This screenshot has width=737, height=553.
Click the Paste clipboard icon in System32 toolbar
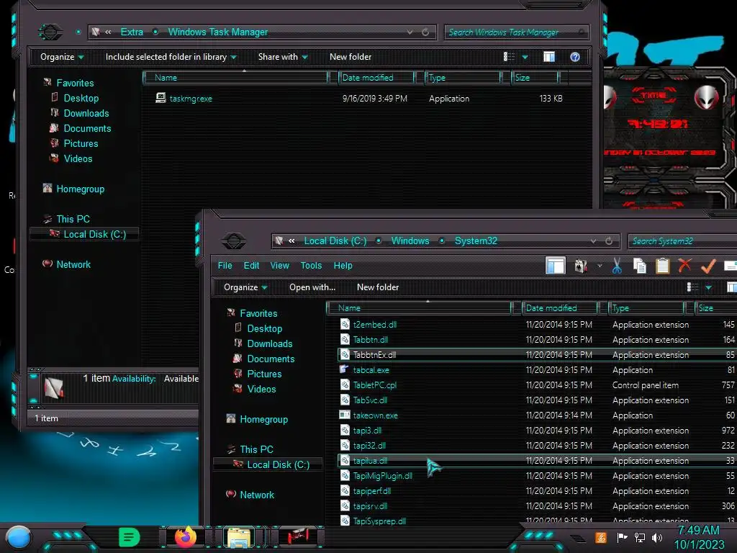pyautogui.click(x=662, y=266)
